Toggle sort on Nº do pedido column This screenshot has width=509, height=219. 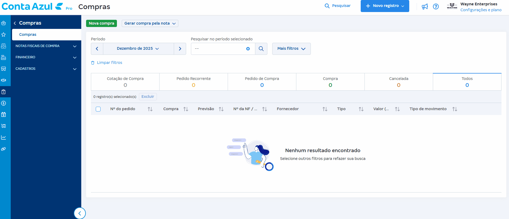[x=150, y=109]
